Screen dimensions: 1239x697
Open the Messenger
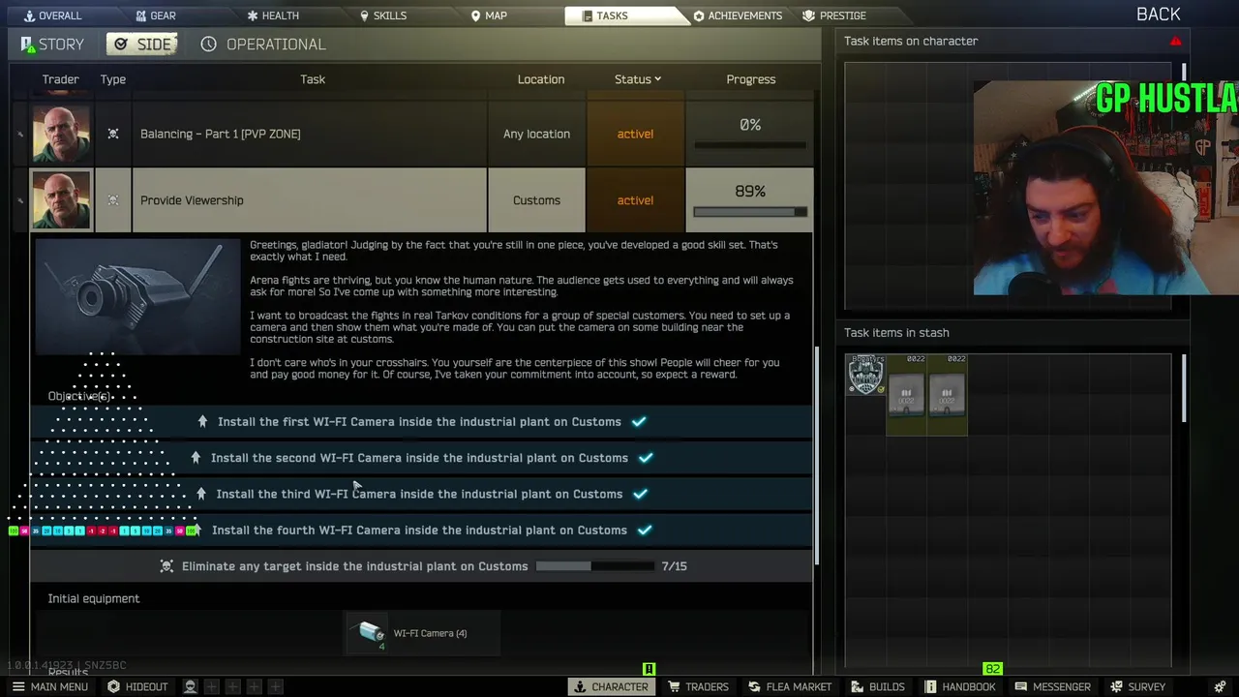[1052, 686]
